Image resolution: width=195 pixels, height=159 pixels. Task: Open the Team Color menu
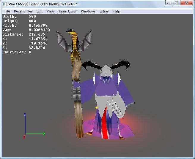[x=67, y=11]
